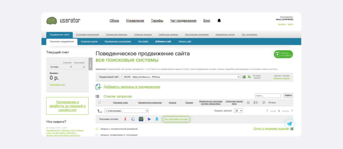Toggle the select-all queries checkbox
Screen dimensions: 343x149
(99, 102)
